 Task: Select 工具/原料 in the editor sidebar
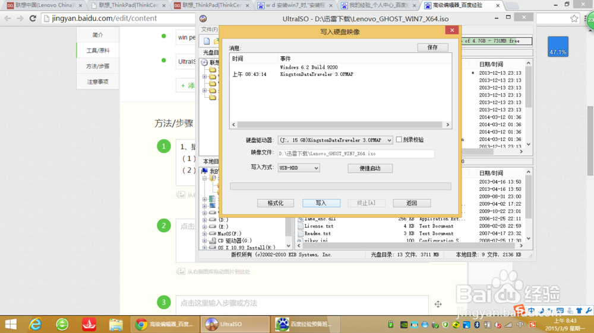point(98,50)
